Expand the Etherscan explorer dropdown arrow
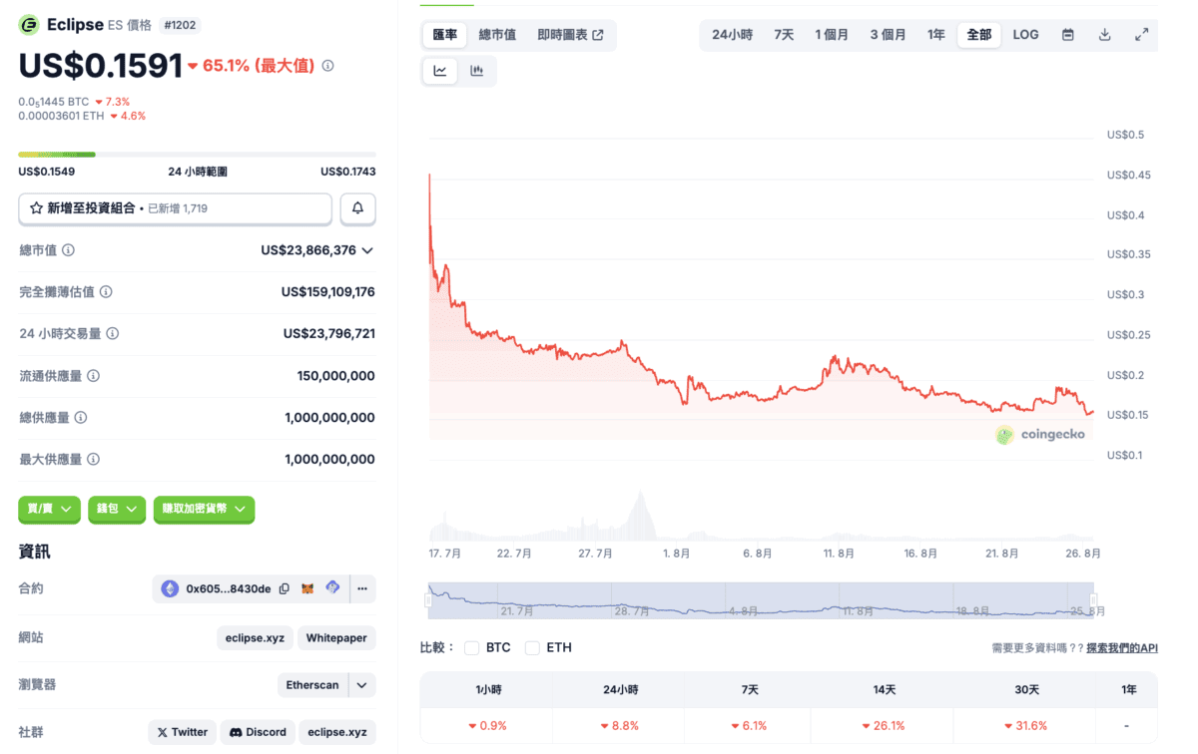Screen dimensions: 1198x754 click(x=362, y=685)
